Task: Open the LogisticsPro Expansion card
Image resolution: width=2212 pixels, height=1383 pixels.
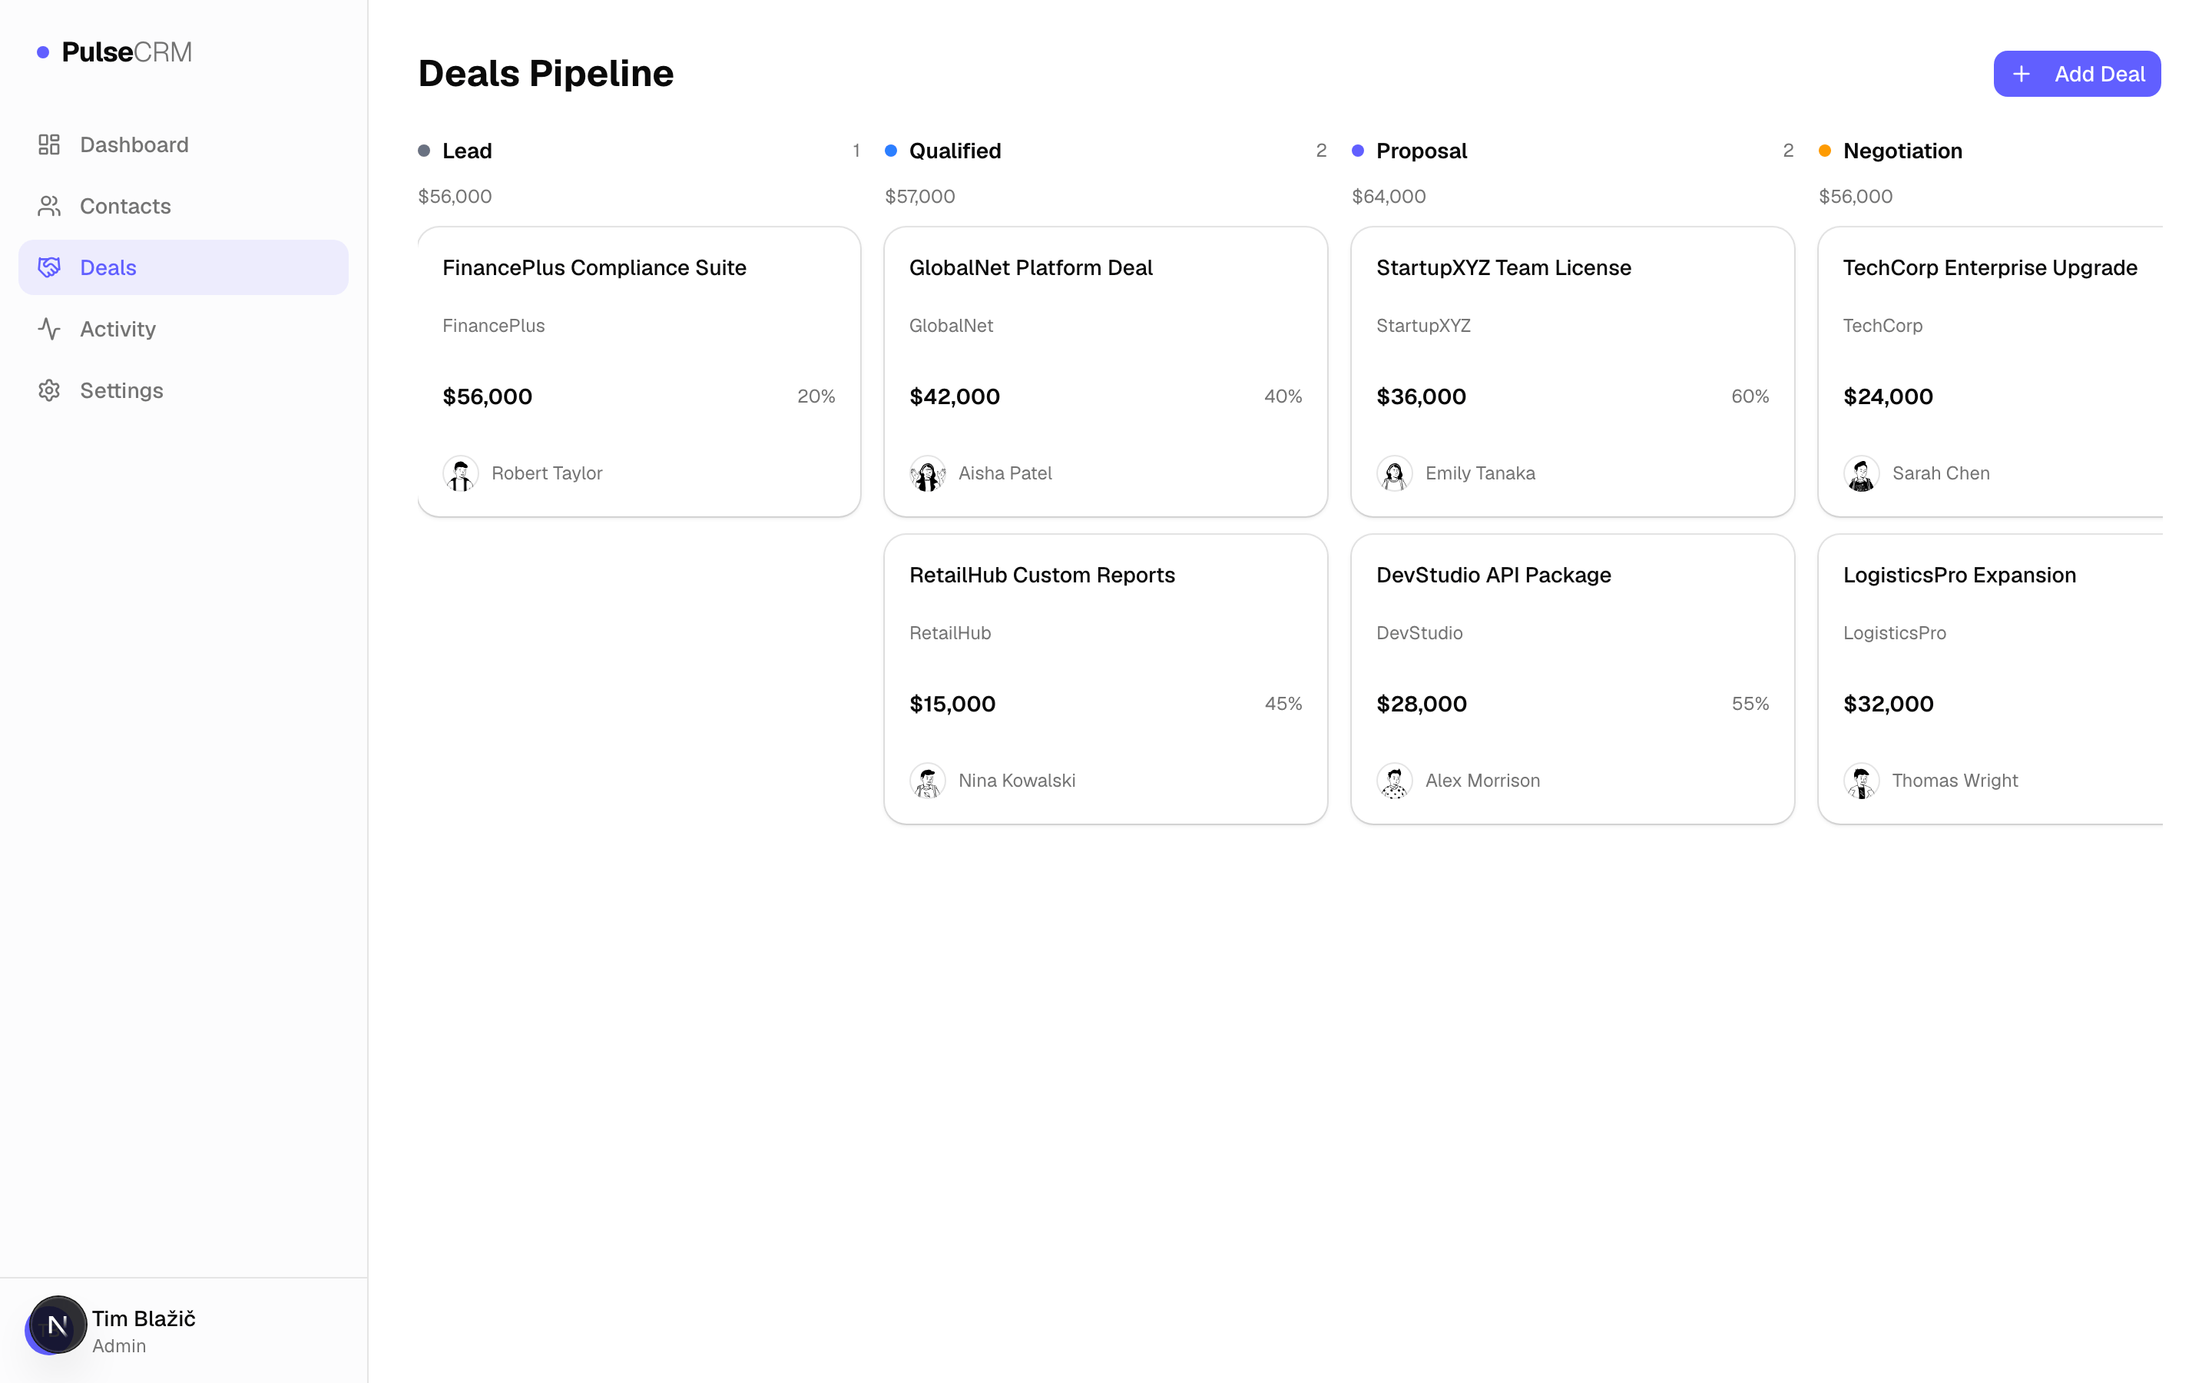Action: pos(1991,680)
